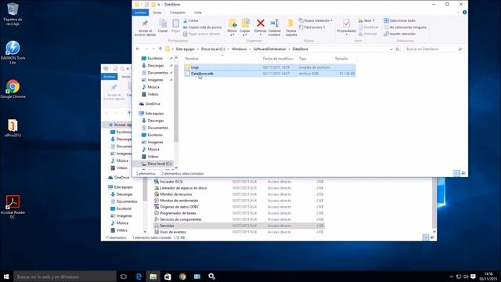
Task: Click the taskbar search box
Action: tap(65, 277)
